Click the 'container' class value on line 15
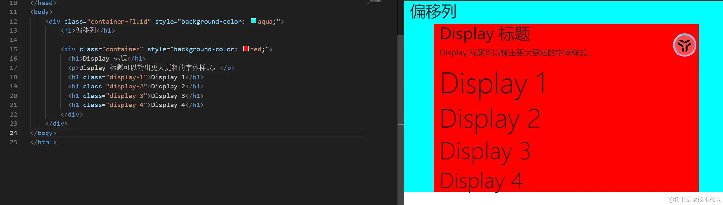Image resolution: width=723 pixels, height=205 pixels. click(x=123, y=49)
